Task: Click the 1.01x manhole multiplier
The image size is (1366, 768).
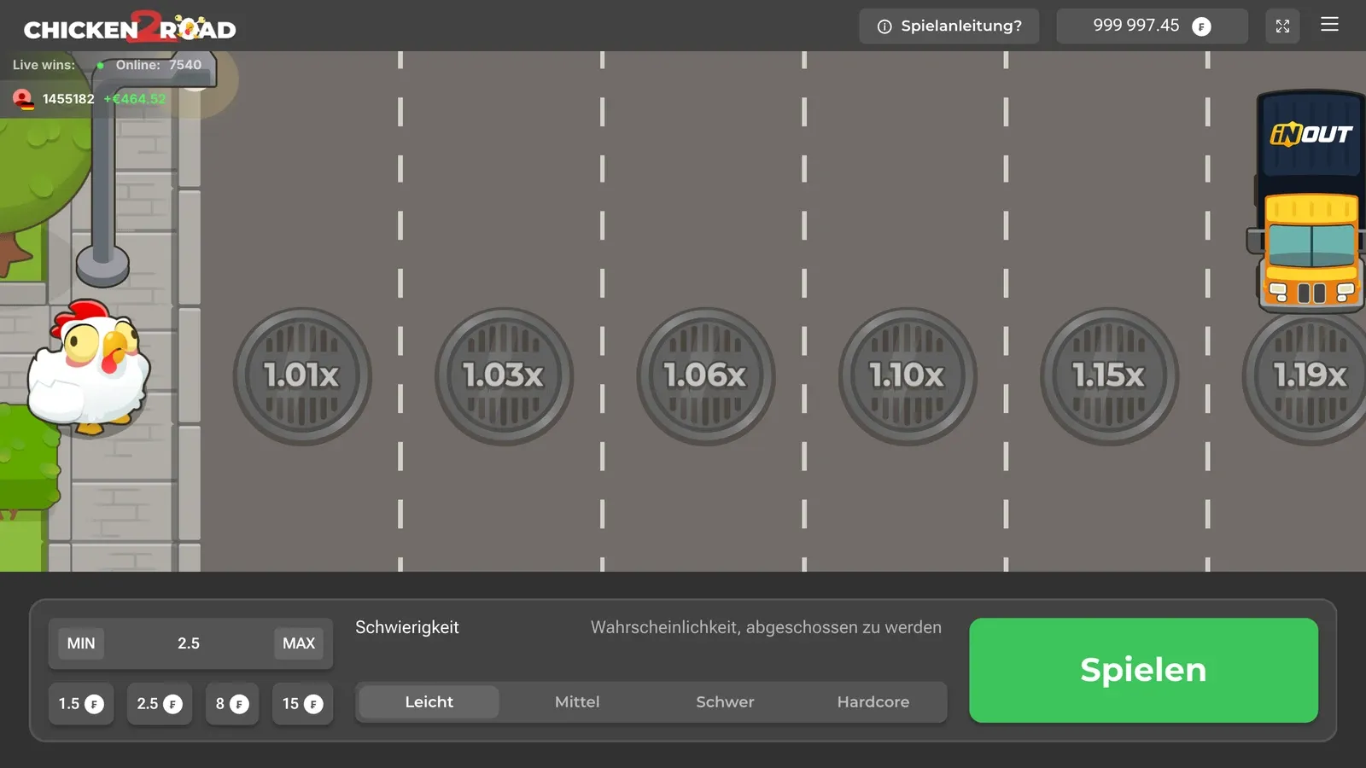Action: point(302,376)
